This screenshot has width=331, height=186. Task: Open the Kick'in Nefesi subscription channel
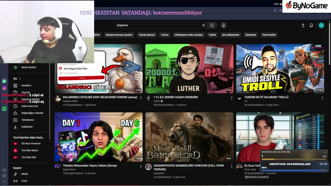click(29, 67)
